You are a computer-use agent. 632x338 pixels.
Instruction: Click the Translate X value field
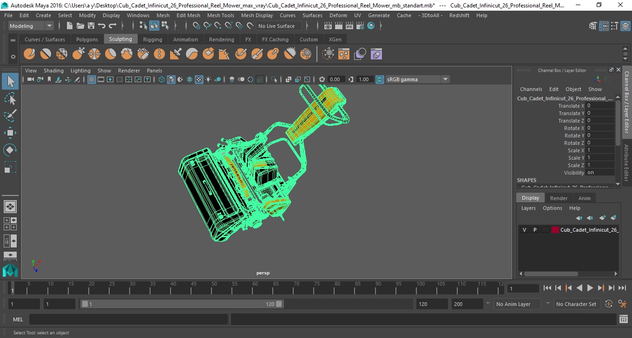[x=600, y=106]
